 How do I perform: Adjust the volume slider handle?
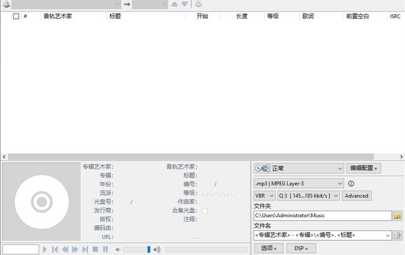pos(149,250)
